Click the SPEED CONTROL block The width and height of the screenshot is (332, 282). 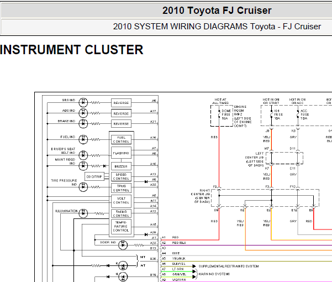[121, 177]
